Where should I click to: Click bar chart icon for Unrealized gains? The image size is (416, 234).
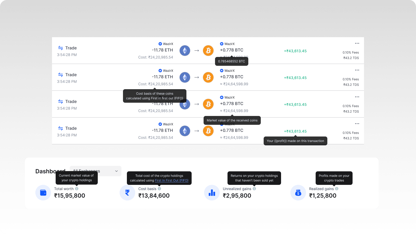coord(212,193)
